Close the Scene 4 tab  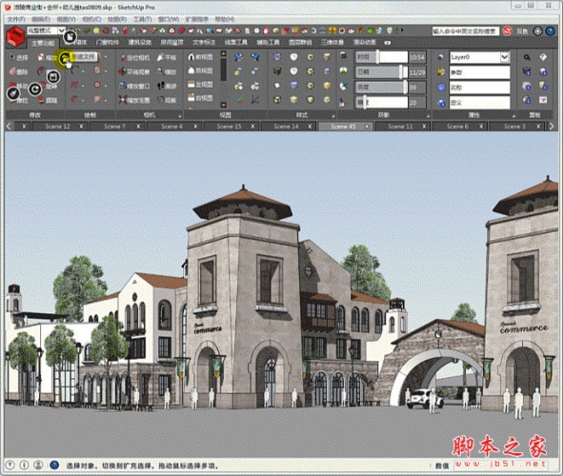[195, 127]
